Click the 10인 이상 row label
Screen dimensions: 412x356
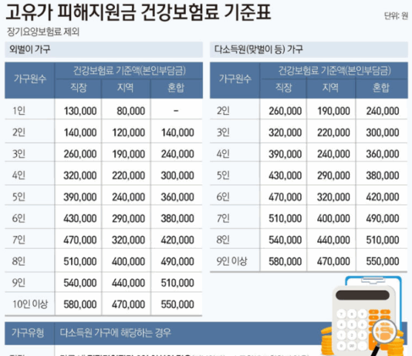pyautogui.click(x=30, y=304)
